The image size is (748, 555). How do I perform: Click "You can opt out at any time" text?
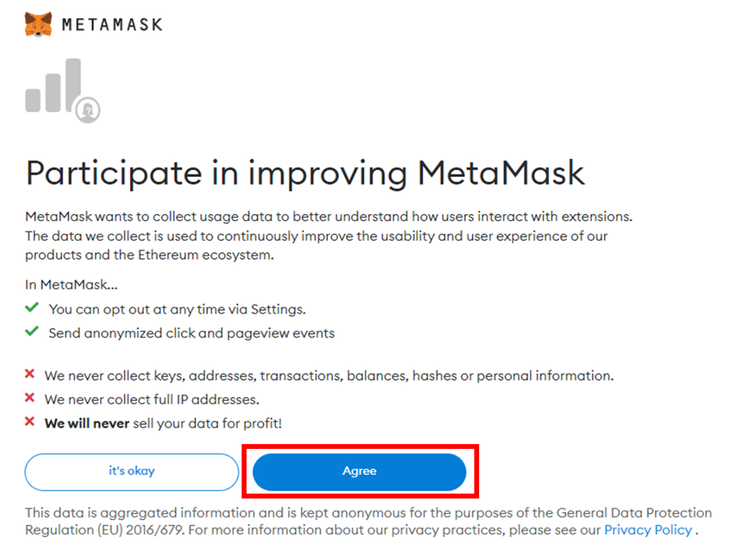click(x=177, y=309)
